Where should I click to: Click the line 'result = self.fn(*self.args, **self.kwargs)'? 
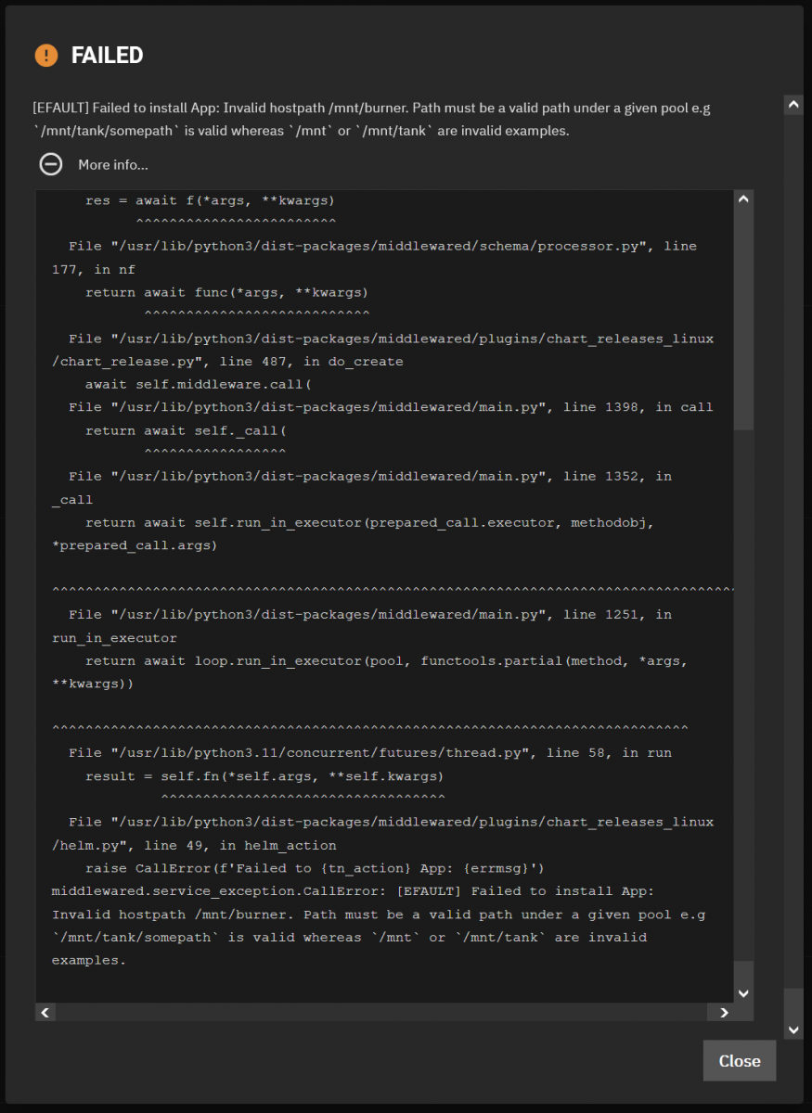click(x=264, y=776)
